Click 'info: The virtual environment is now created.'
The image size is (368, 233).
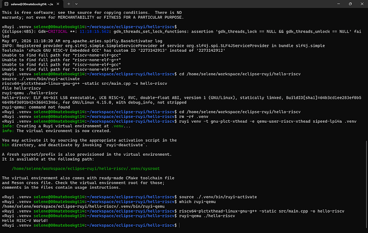pyautogui.click(x=57, y=131)
